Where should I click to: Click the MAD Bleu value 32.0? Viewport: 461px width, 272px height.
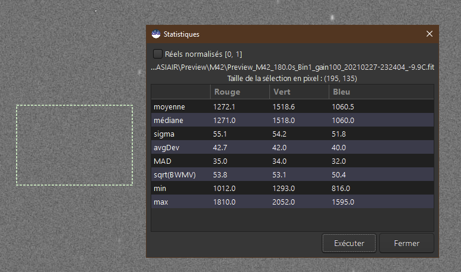tap(339, 161)
